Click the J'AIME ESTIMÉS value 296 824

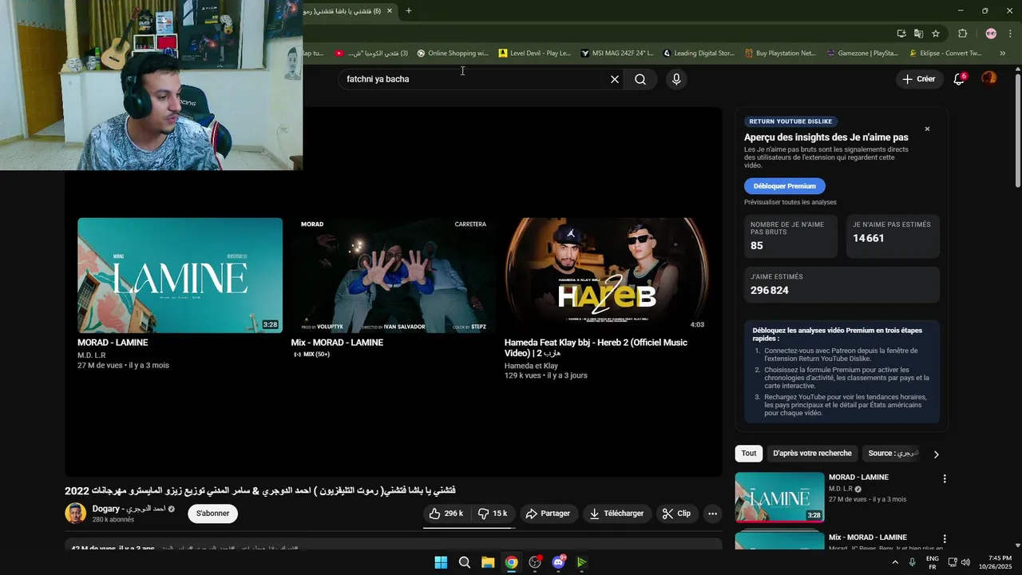pos(770,291)
